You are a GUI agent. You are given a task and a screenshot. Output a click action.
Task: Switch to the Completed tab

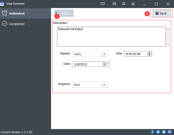point(26,24)
